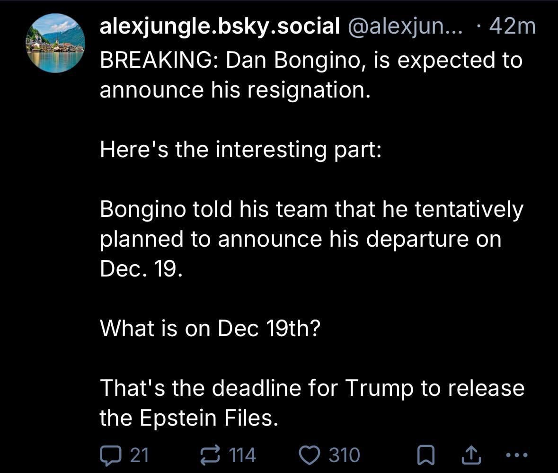558x473 pixels.
Task: Click the "BREAKING: Dan Bongino" opening line
Action: click(x=311, y=60)
